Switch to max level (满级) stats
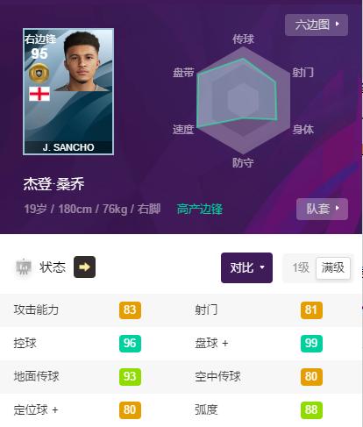The width and height of the screenshot is (363, 427). click(333, 267)
